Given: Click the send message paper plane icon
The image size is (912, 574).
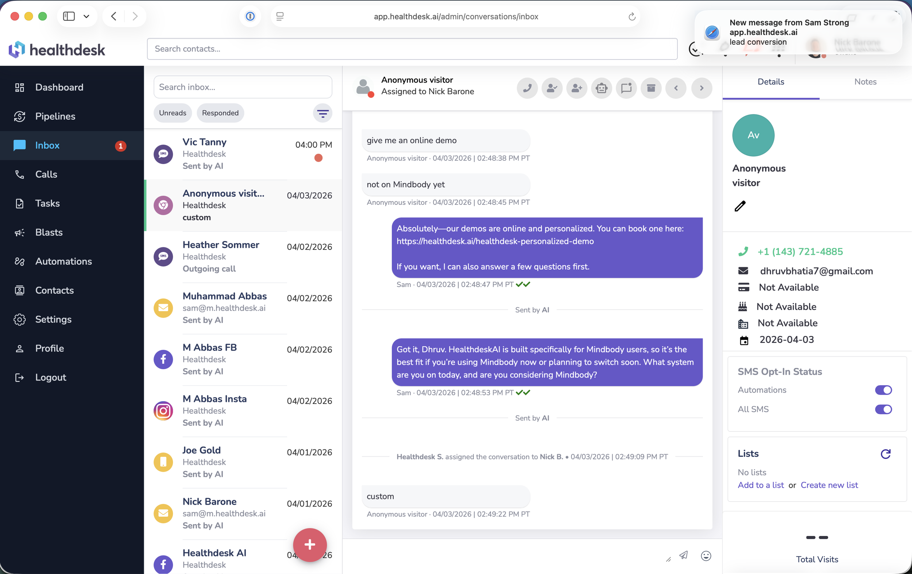Looking at the screenshot, I should [683, 555].
